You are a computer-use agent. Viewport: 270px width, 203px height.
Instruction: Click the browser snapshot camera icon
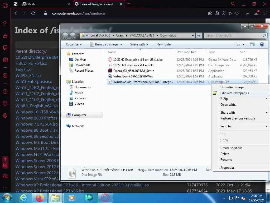click(217, 13)
